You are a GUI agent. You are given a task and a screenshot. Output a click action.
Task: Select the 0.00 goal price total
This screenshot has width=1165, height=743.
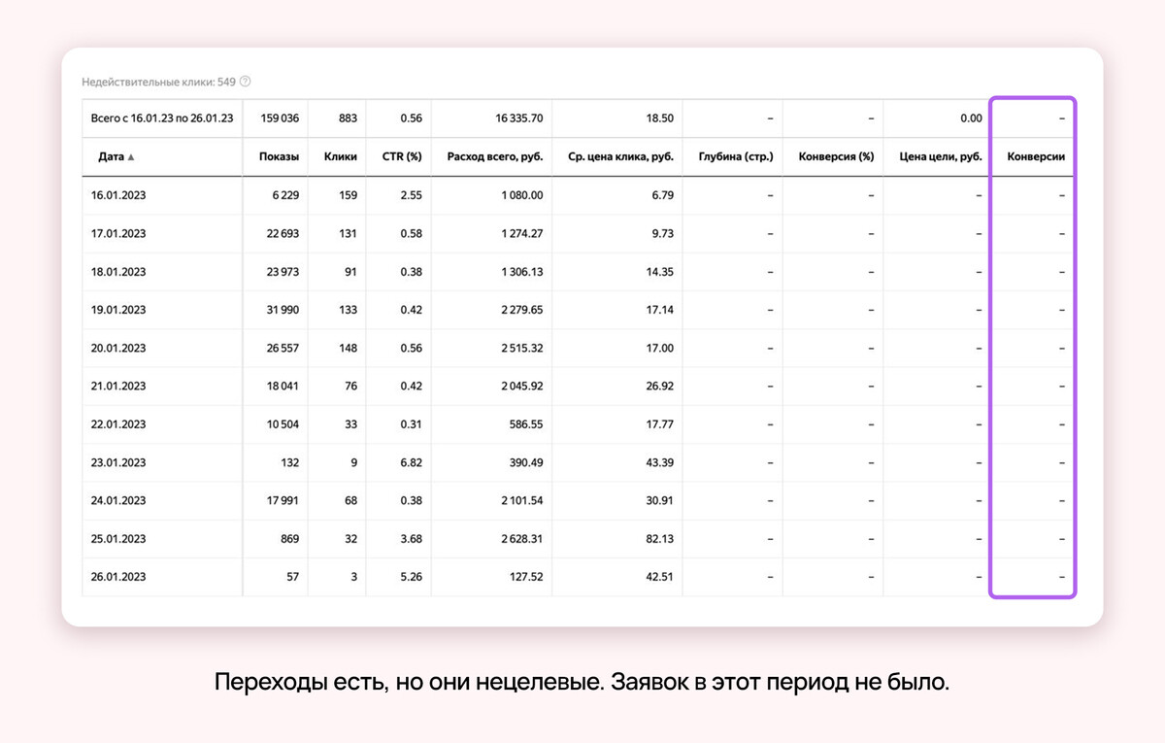(x=971, y=118)
